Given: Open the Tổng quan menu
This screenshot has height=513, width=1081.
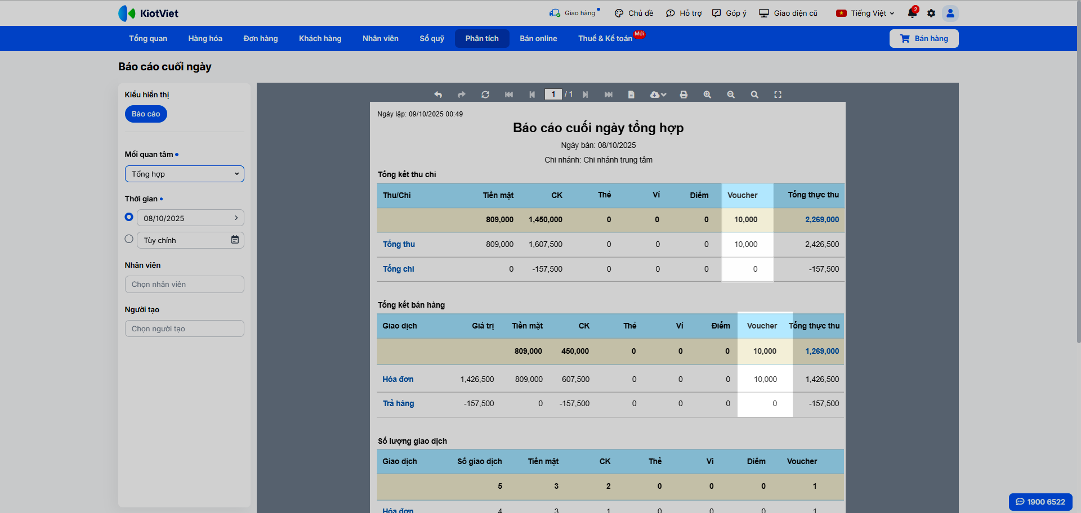Looking at the screenshot, I should click(x=148, y=38).
